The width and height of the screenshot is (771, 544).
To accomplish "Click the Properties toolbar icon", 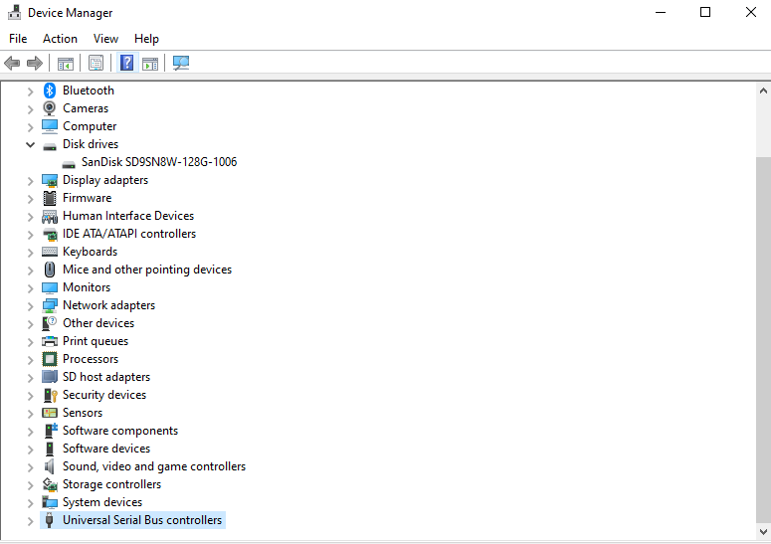I will click(96, 63).
